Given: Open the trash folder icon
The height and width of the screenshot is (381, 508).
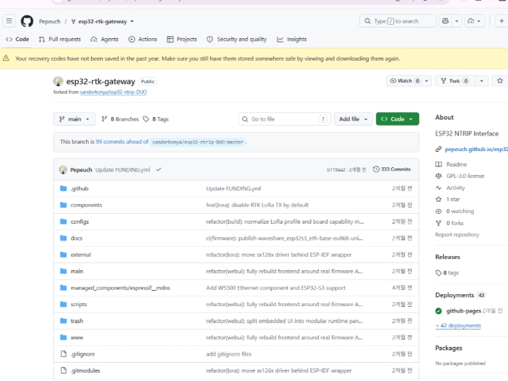Looking at the screenshot, I should click(64, 321).
